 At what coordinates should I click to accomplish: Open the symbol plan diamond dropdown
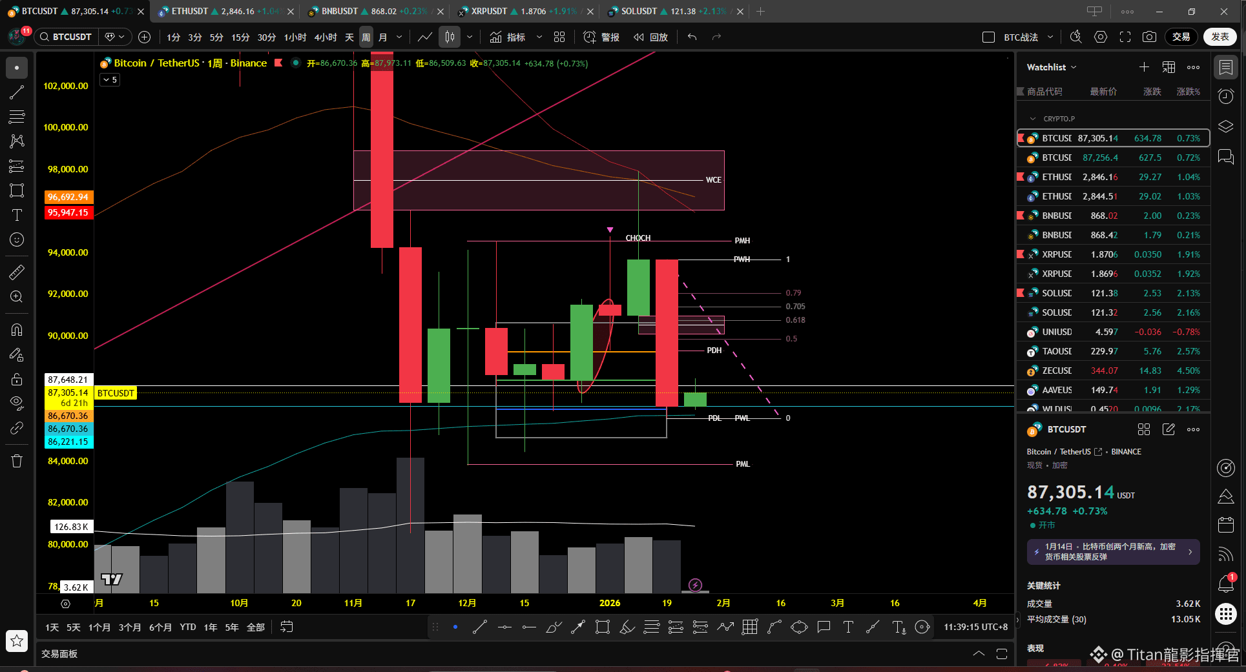115,37
